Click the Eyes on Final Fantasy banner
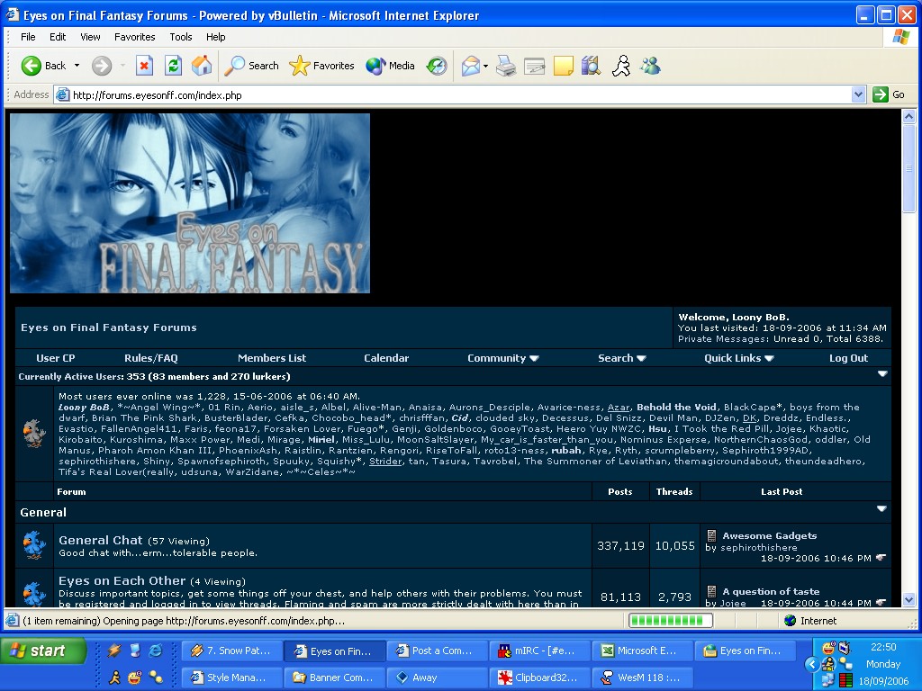Screen dimensions: 922x691 pyautogui.click(x=190, y=203)
